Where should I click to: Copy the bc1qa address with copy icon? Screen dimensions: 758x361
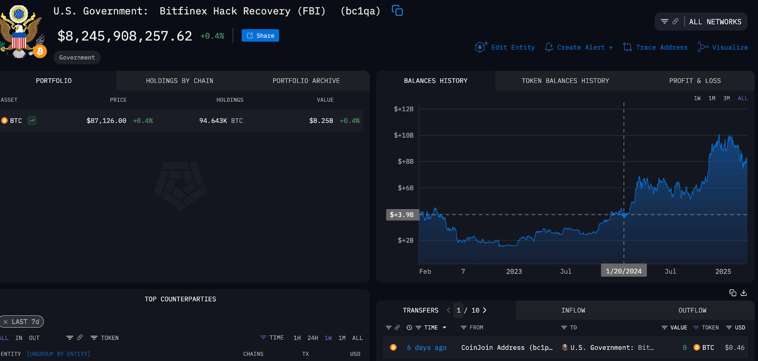click(397, 10)
